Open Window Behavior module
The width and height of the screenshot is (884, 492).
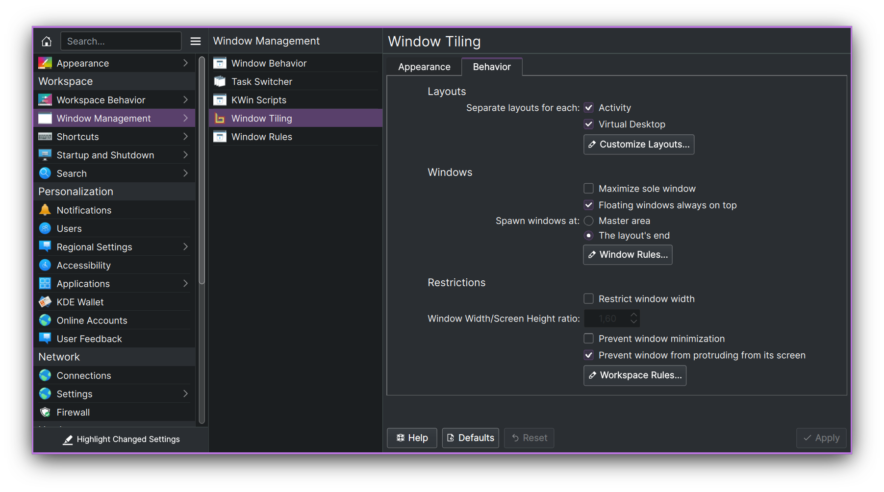pos(296,63)
